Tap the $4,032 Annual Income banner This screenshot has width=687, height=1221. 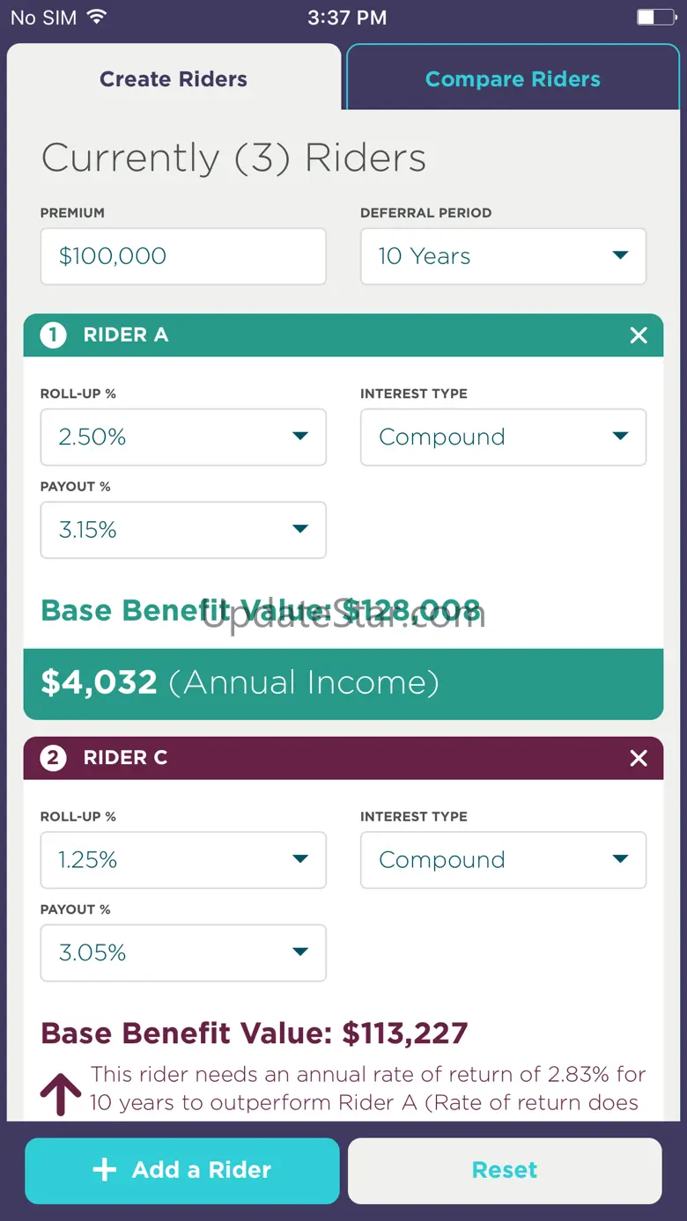(x=343, y=683)
